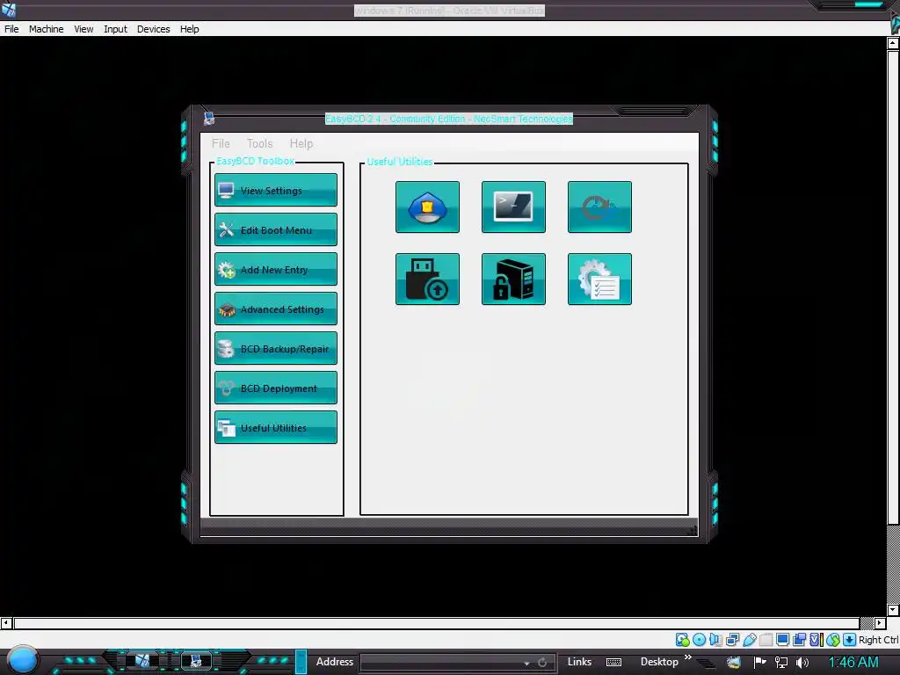This screenshot has height=675, width=900.
Task: Expand the taskbar Address dropdown arrow
Action: pyautogui.click(x=526, y=663)
